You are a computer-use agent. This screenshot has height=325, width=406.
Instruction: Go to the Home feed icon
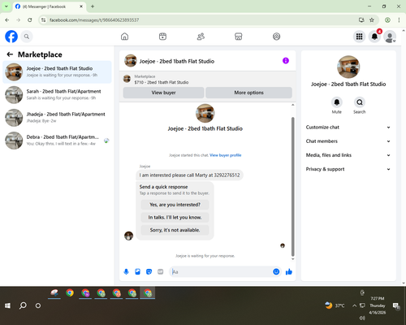click(124, 37)
